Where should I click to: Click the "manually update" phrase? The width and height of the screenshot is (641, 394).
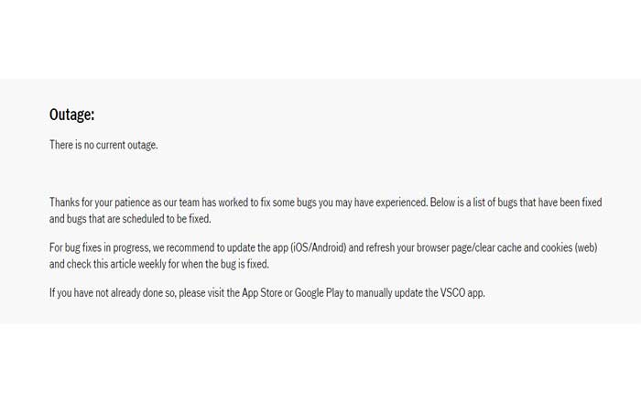390,292
